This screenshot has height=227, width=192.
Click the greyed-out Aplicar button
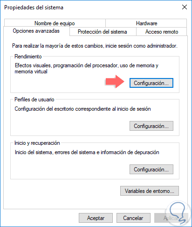[171, 218]
